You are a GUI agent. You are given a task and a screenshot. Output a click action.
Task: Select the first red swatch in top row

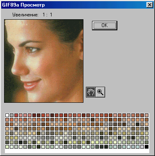(16, 115)
